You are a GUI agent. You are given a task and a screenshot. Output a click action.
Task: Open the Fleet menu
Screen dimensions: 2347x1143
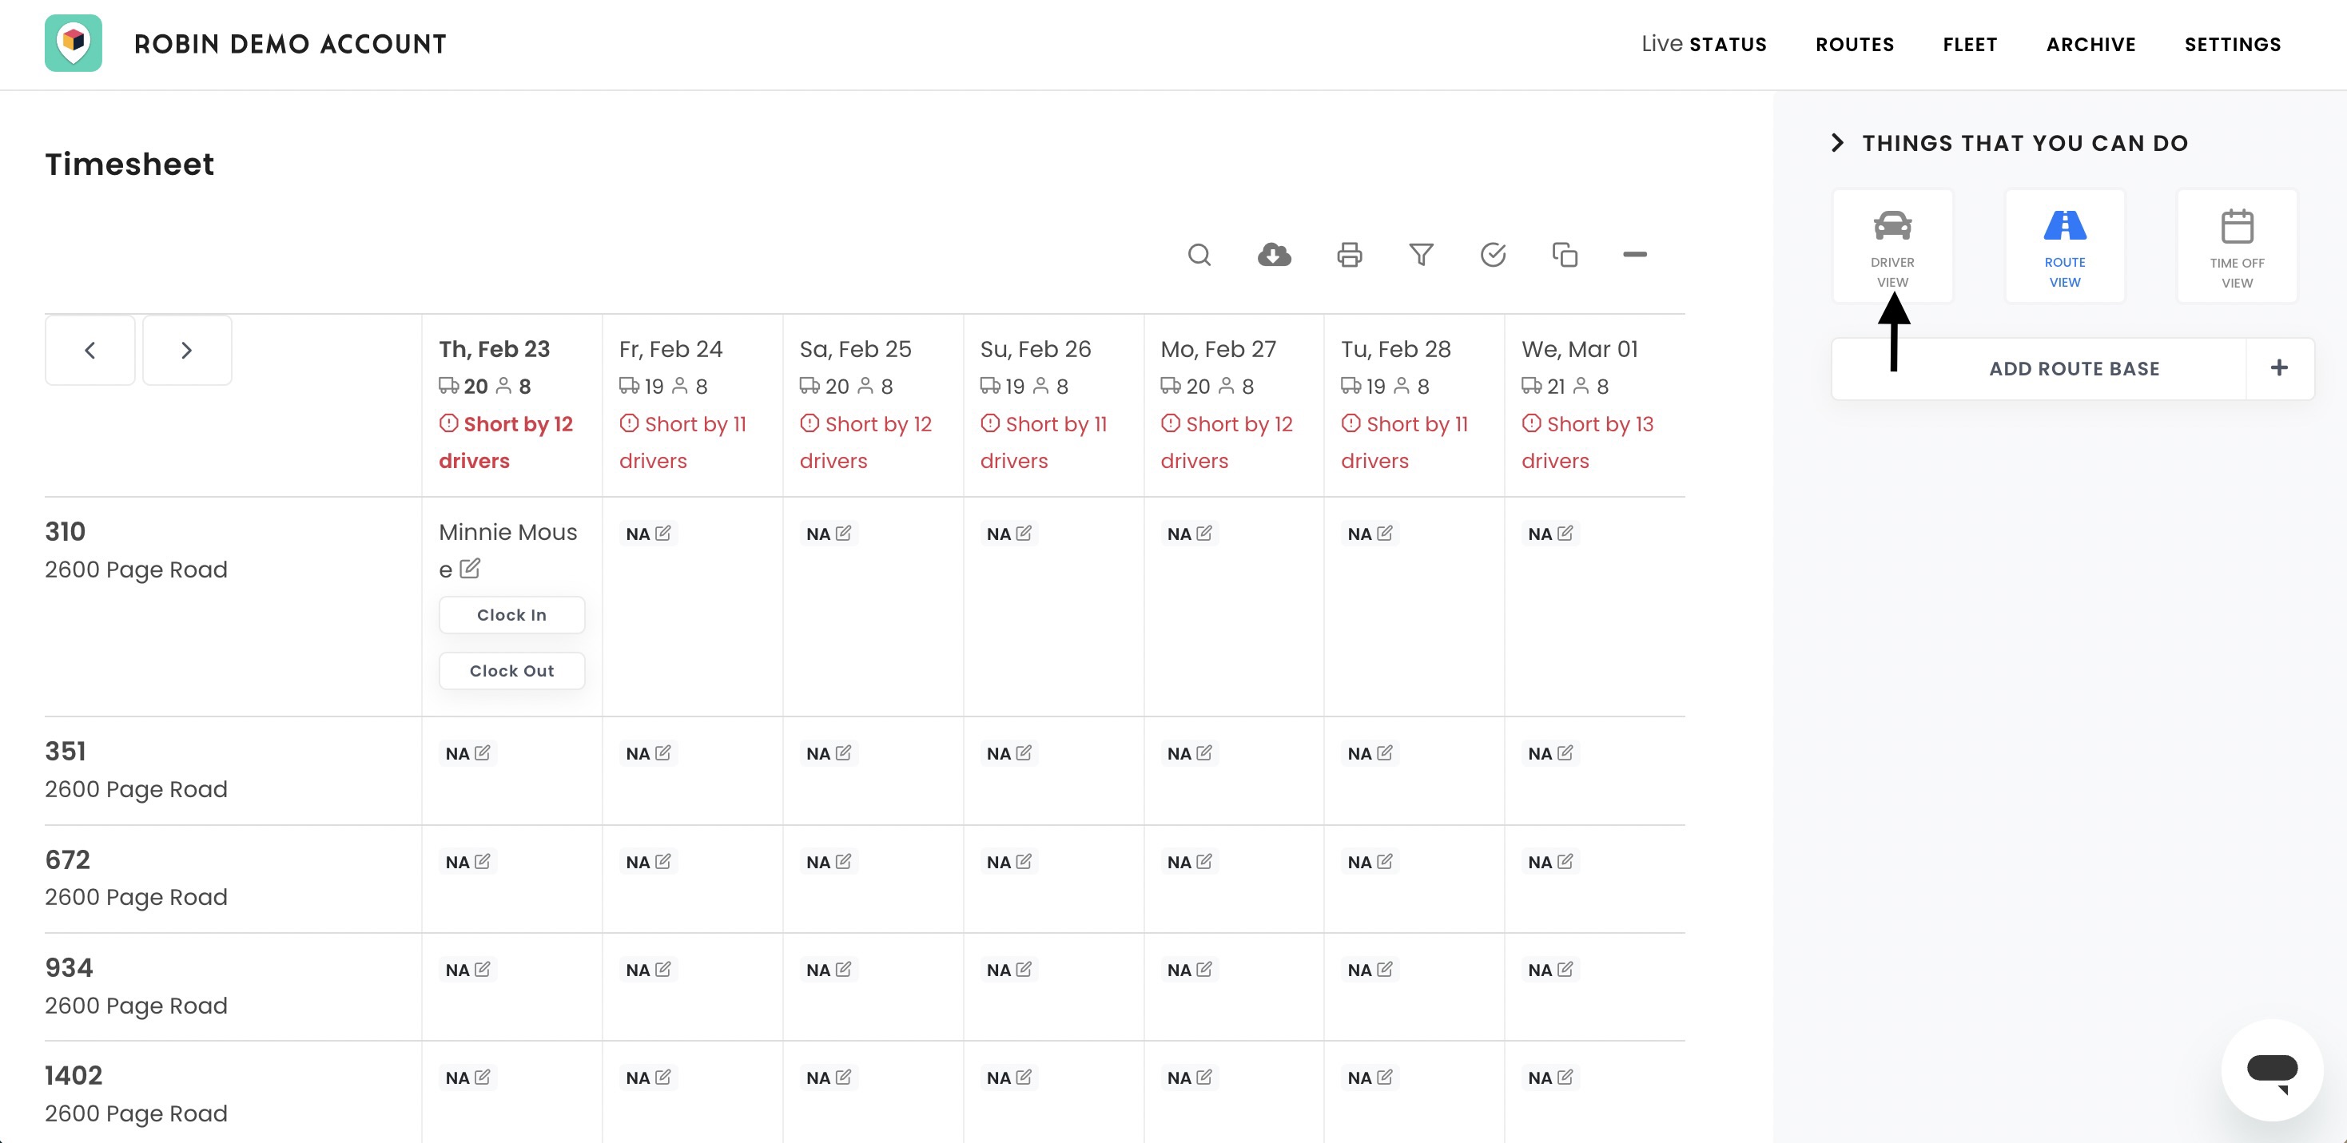[x=1970, y=44]
